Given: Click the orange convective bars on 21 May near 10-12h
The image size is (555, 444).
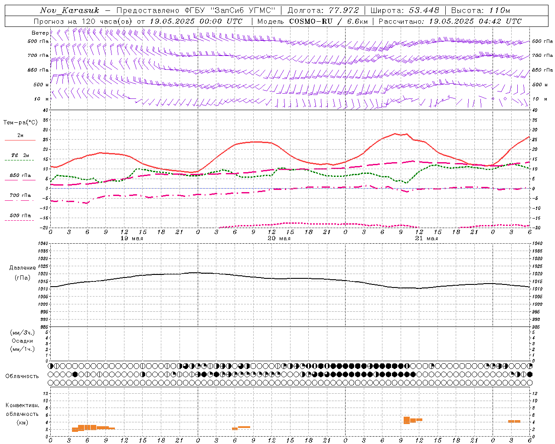Looking at the screenshot, I should pos(413,420).
